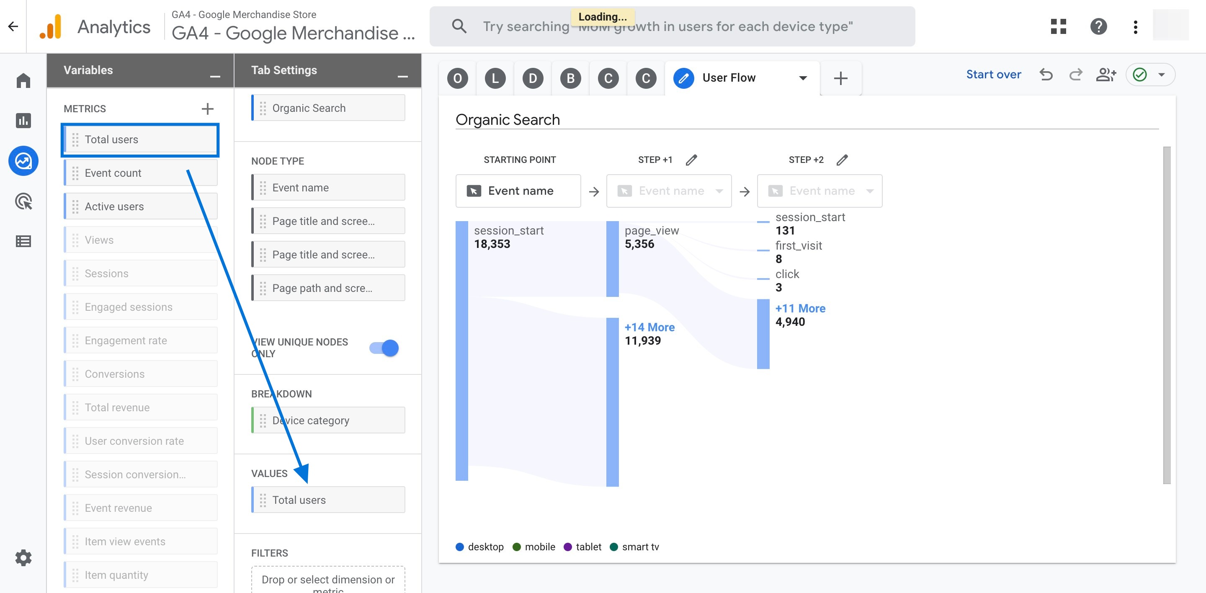The width and height of the screenshot is (1206, 593).
Task: Click the Organic Search title text
Action: coord(508,120)
